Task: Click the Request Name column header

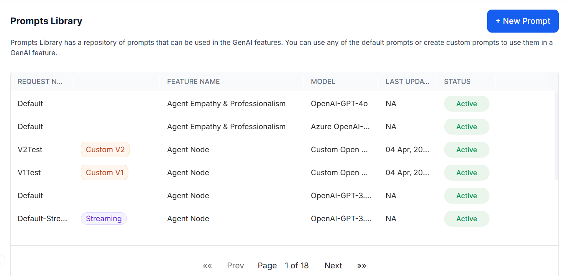Action: tap(40, 82)
